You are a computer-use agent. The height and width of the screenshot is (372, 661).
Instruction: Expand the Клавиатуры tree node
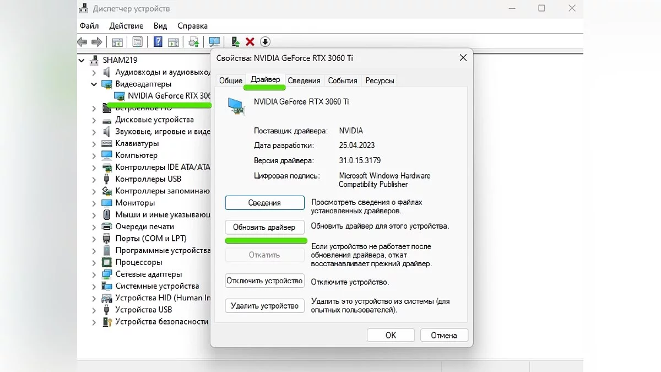[94, 144]
